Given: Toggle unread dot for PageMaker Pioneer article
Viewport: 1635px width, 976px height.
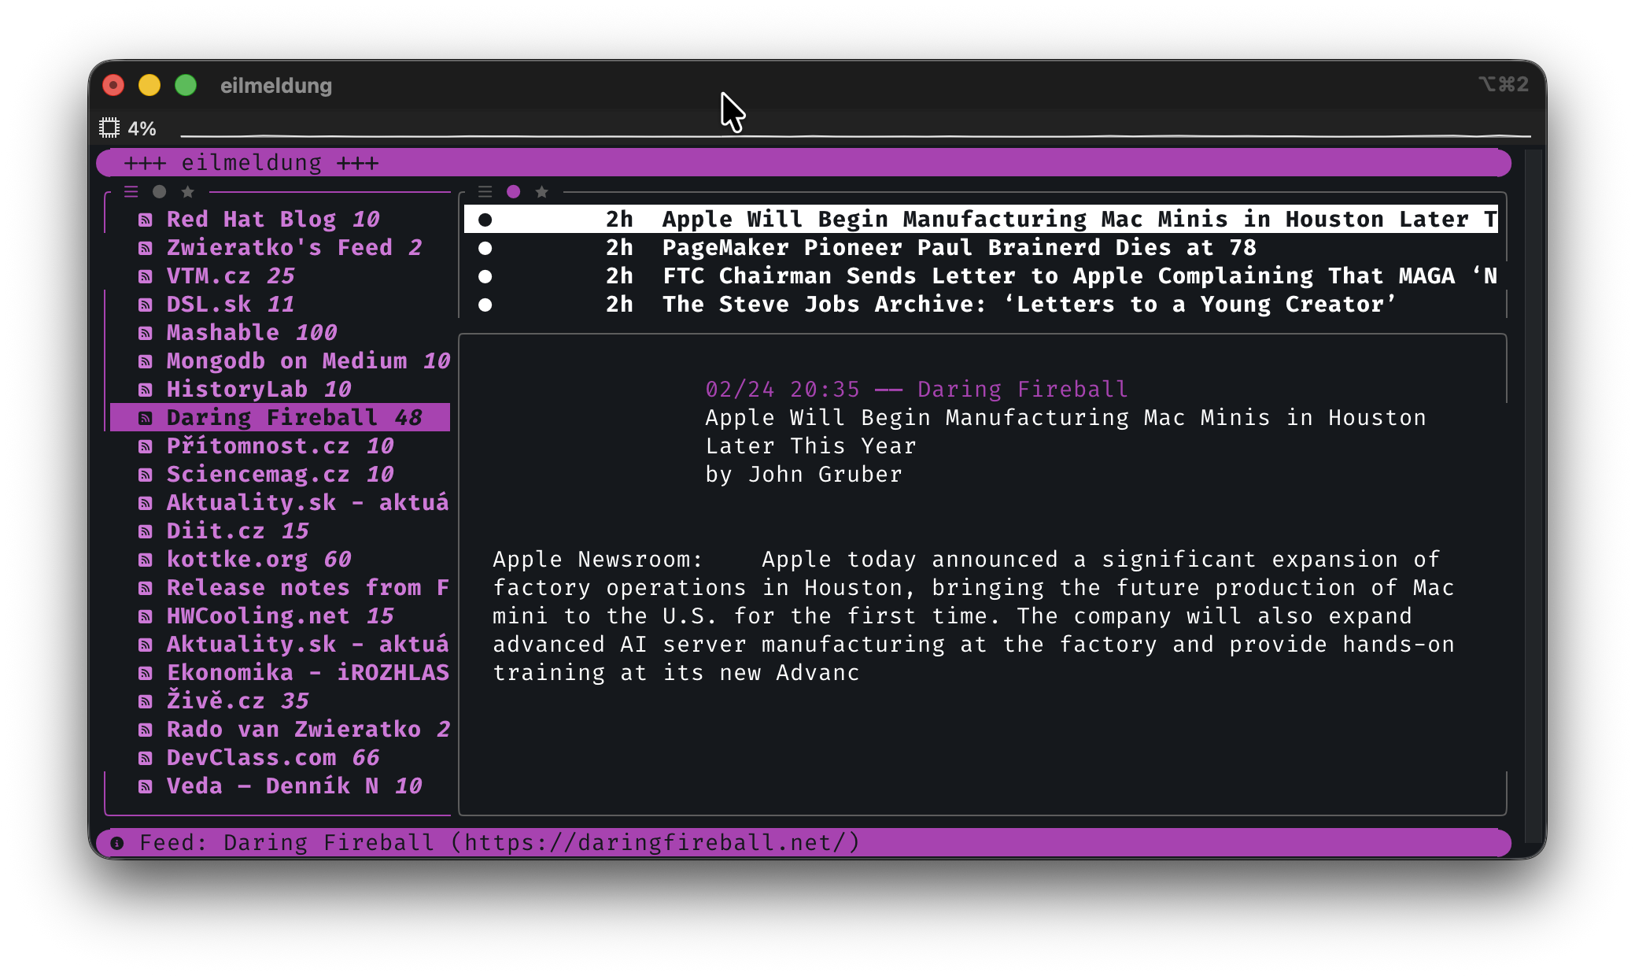Looking at the screenshot, I should (x=485, y=248).
